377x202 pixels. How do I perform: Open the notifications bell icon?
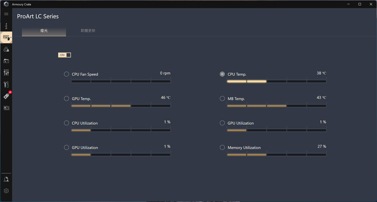(6, 179)
